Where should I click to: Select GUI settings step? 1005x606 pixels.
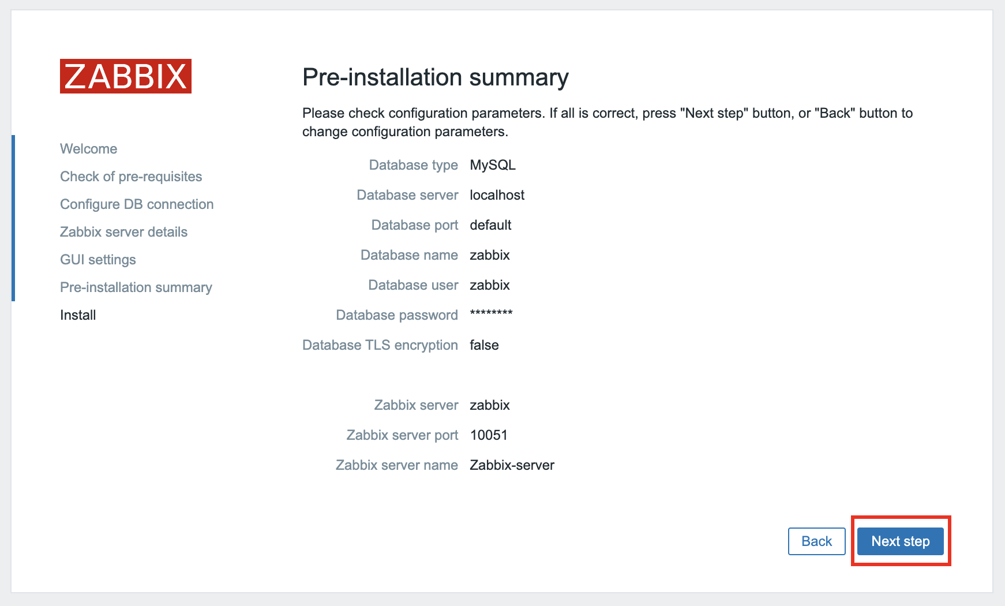pyautogui.click(x=98, y=260)
